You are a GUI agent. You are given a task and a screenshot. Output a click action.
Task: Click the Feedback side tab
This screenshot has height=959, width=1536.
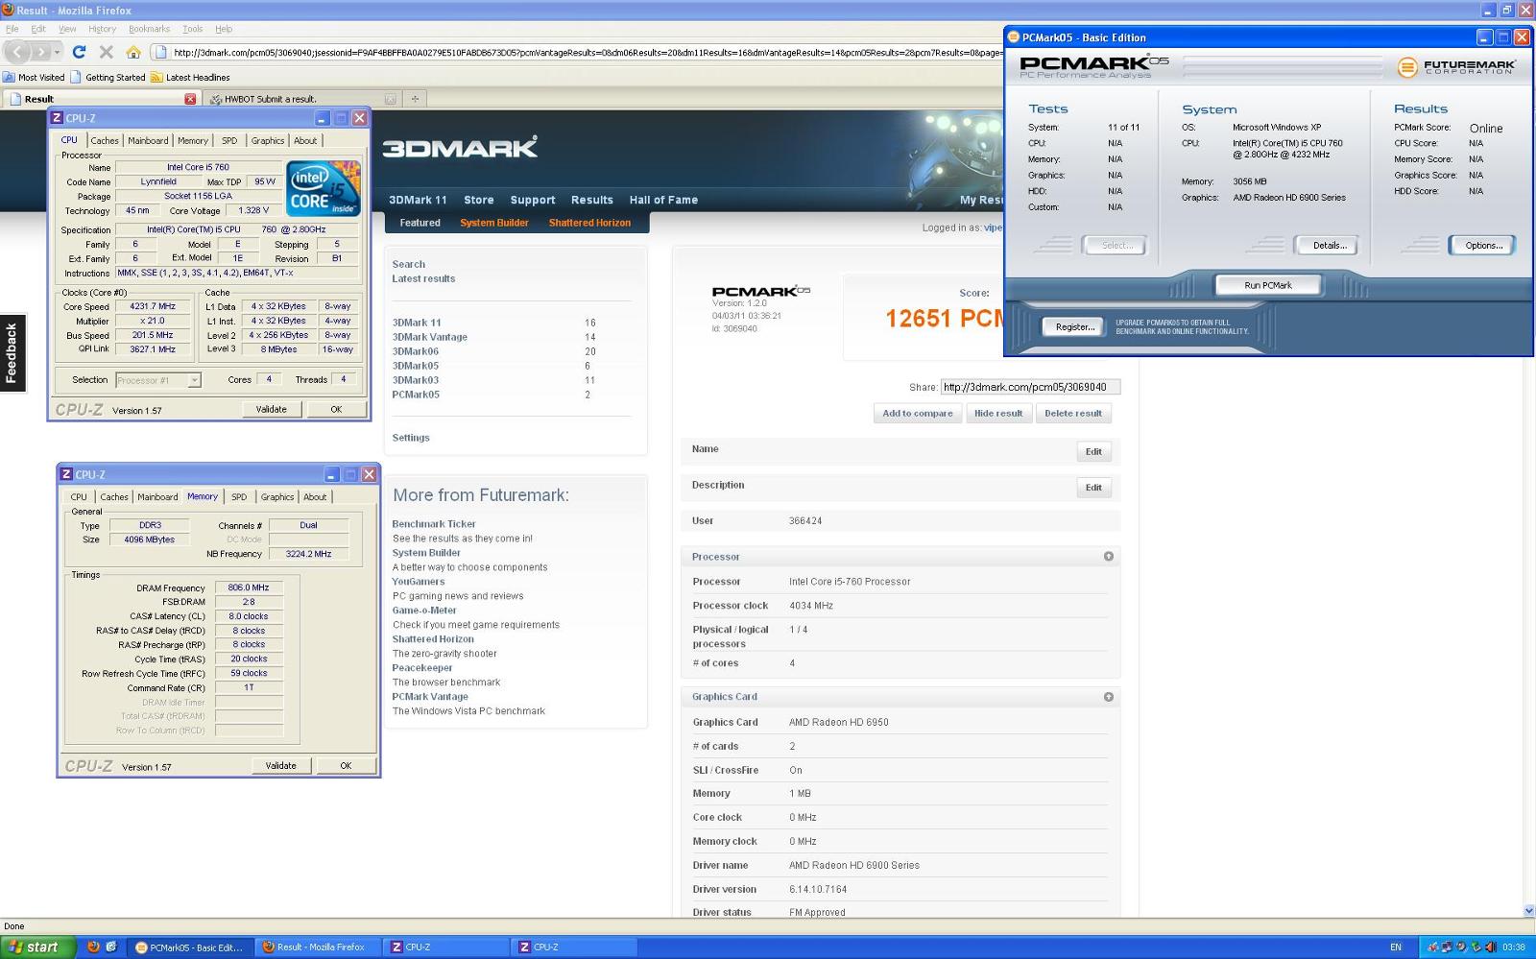(12, 353)
